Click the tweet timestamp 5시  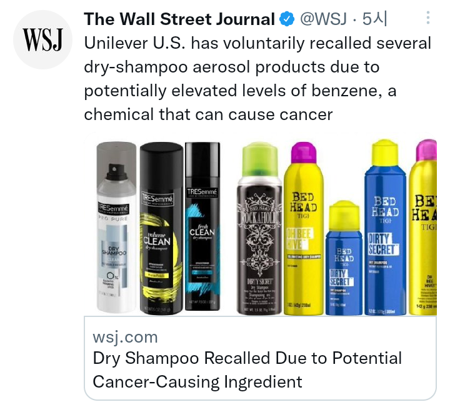click(x=375, y=19)
